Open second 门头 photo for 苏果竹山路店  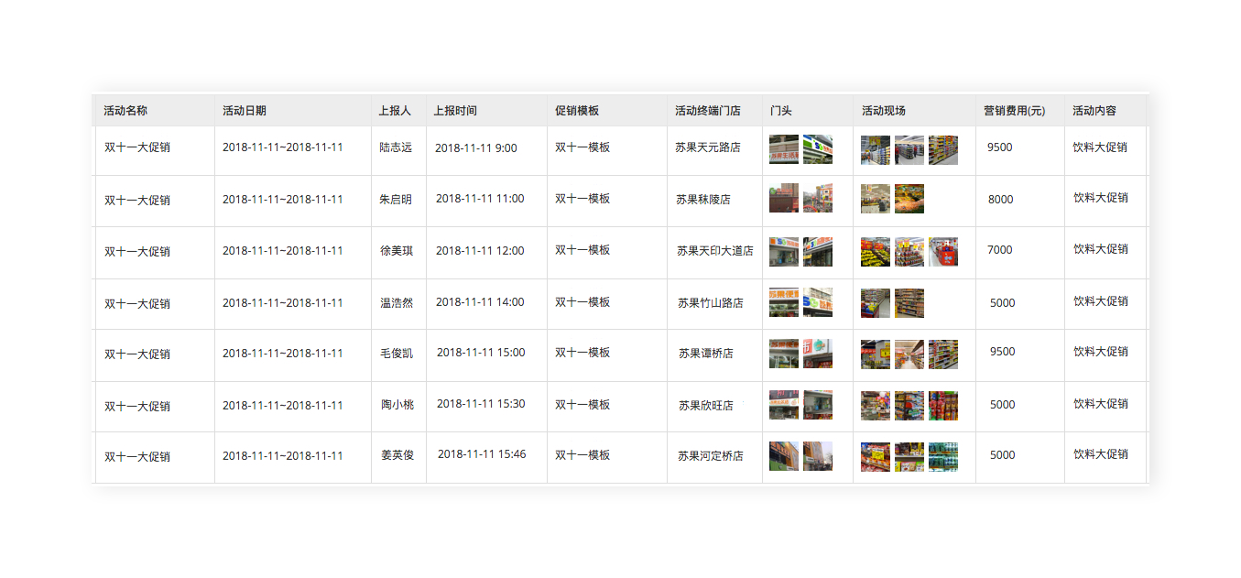coord(817,303)
